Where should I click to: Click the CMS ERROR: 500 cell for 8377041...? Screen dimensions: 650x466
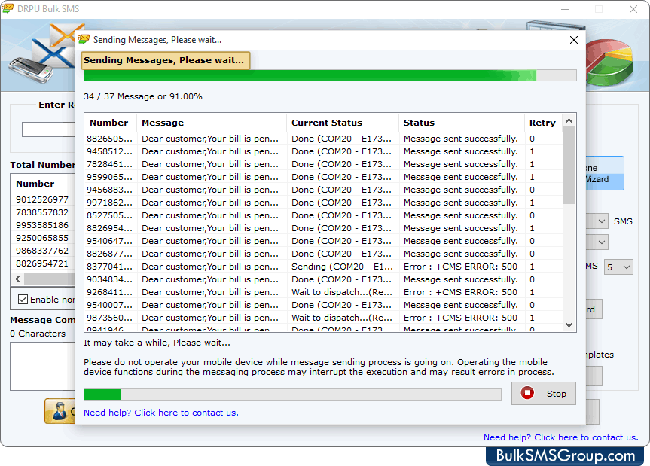[x=462, y=267]
